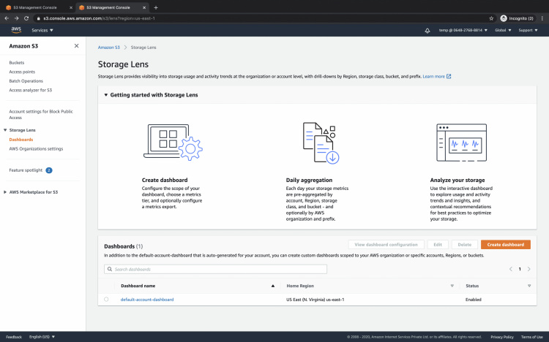Screen dimensions: 549x342
Task: Collapse Getting started with Storage Lens
Action: point(105,95)
